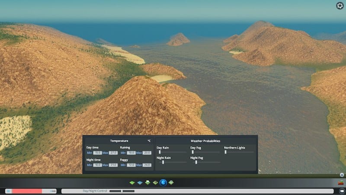Image resolution: width=346 pixels, height=195 pixels.
Task: Click the highlighted blue globe weather icon
Action: click(x=163, y=183)
